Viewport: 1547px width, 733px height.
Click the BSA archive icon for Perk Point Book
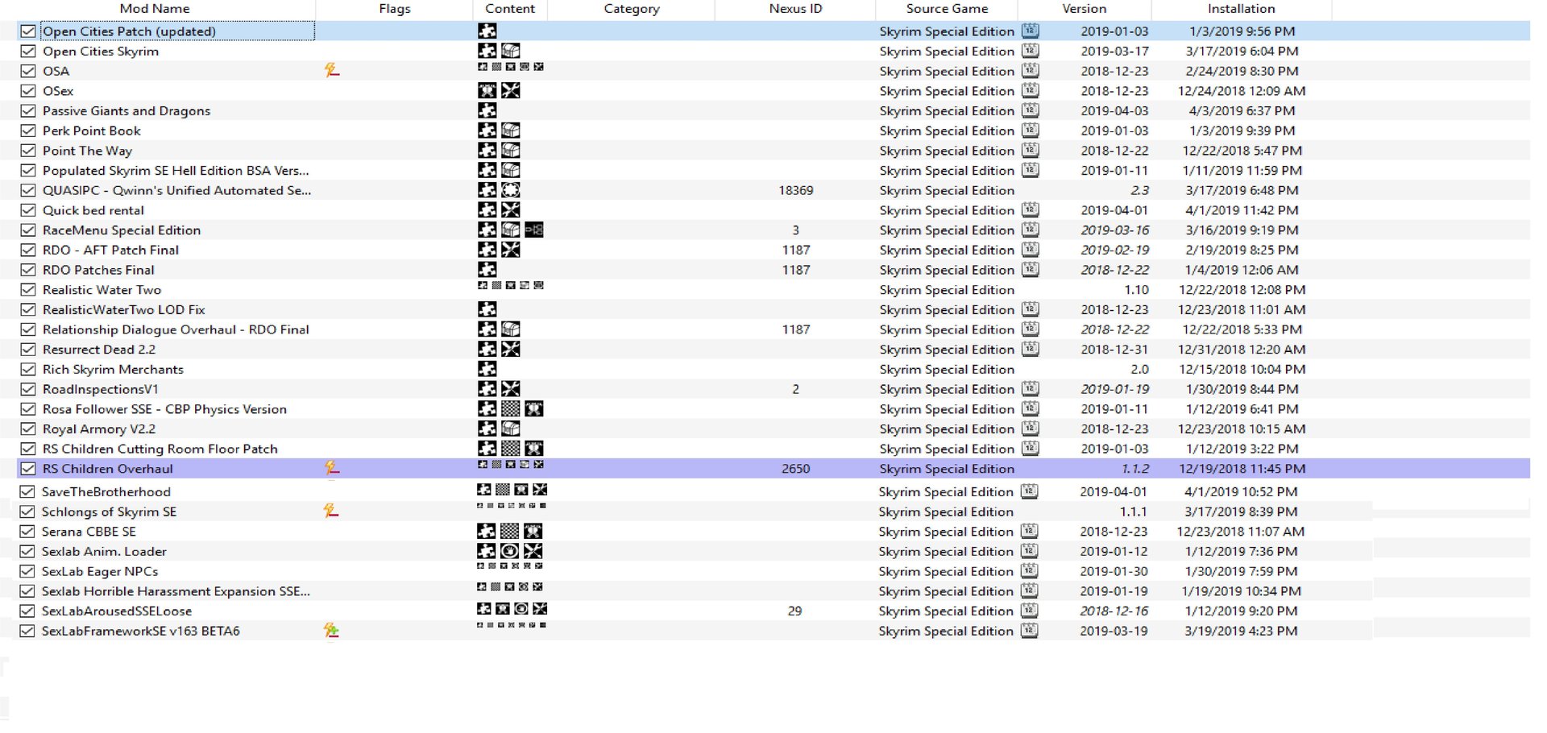click(x=510, y=130)
